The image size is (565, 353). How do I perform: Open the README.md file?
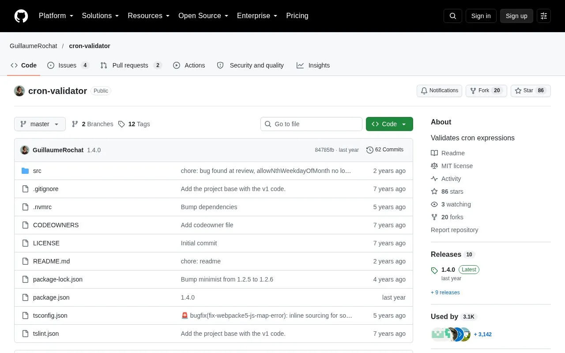(x=51, y=261)
